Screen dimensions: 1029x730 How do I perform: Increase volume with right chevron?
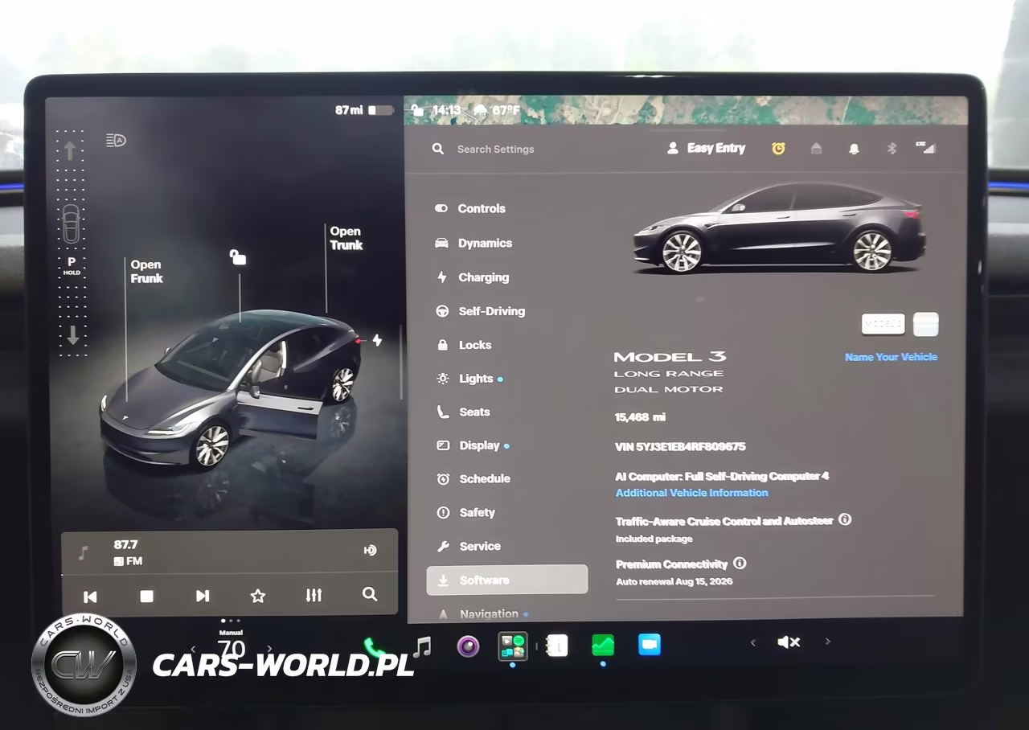[x=827, y=642]
